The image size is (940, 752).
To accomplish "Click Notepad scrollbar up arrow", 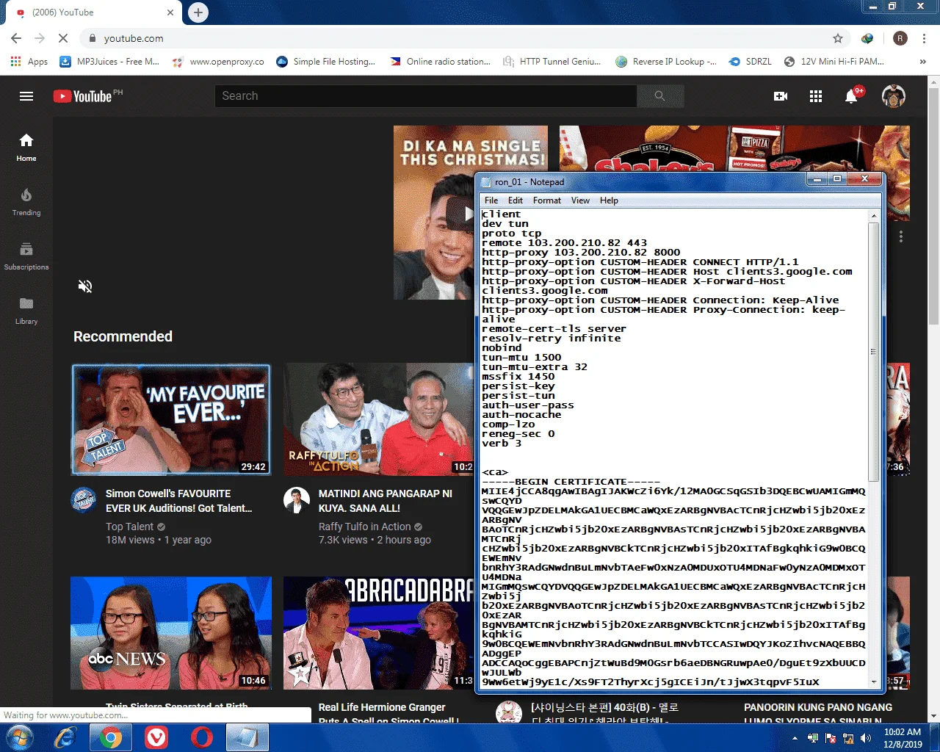I will (874, 216).
